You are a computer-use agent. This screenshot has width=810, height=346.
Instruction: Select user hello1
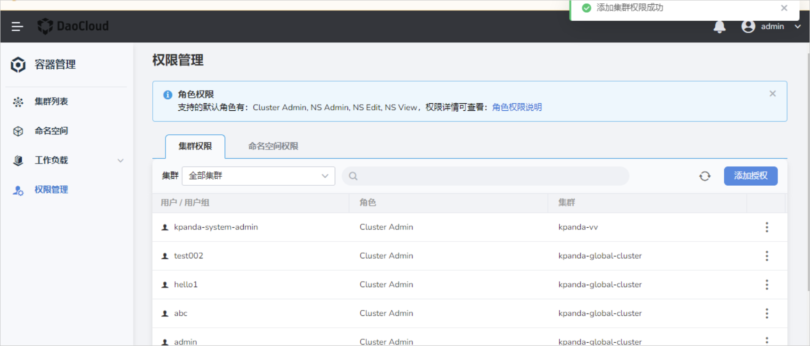(x=186, y=285)
